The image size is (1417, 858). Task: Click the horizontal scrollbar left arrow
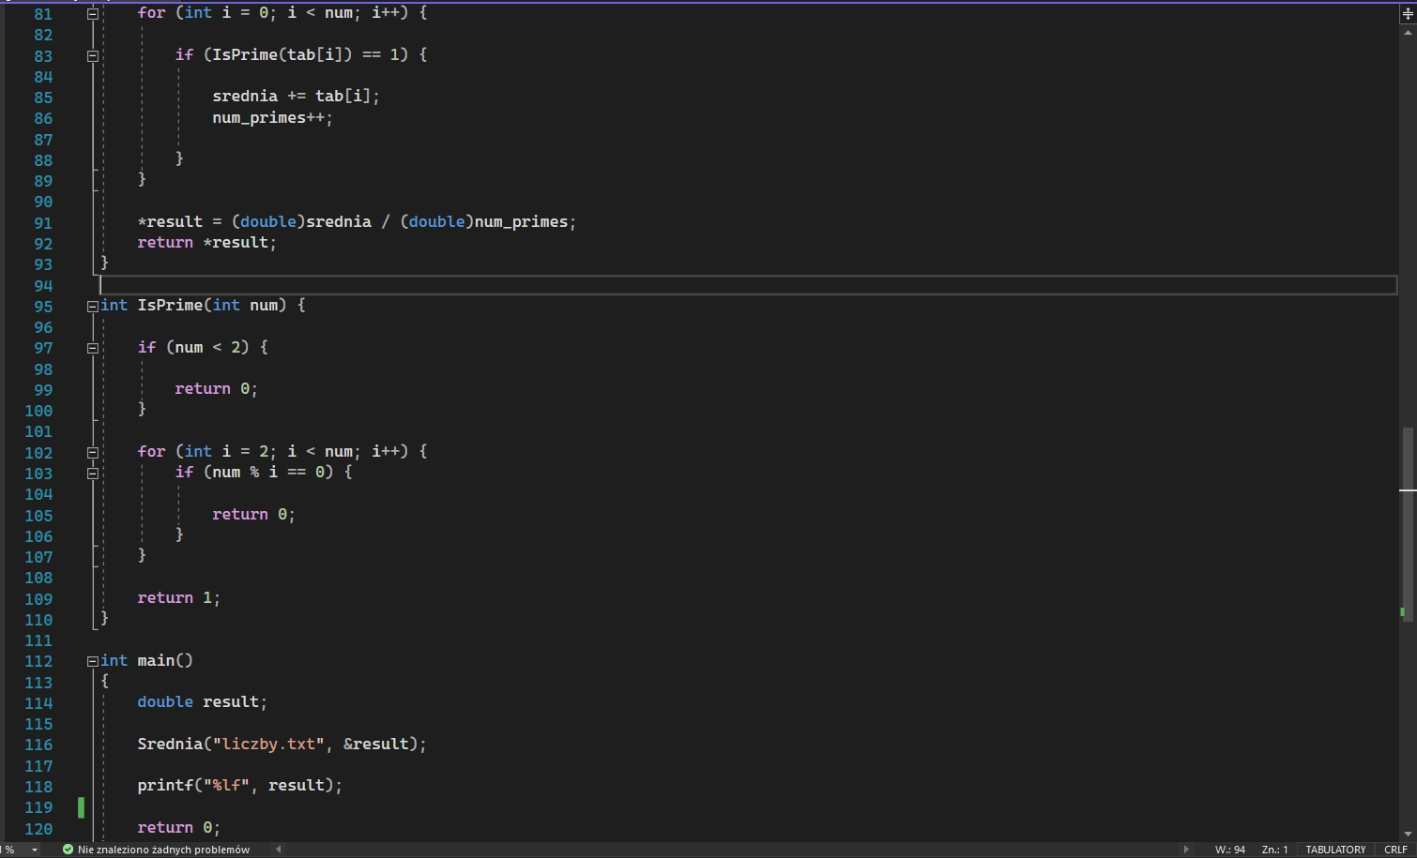point(278,850)
